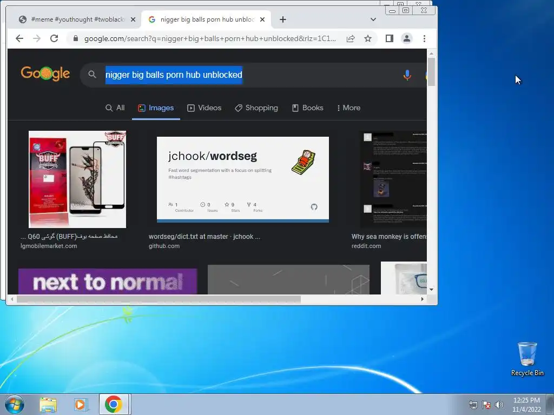
Task: Open the Books results tab
Action: pos(308,108)
